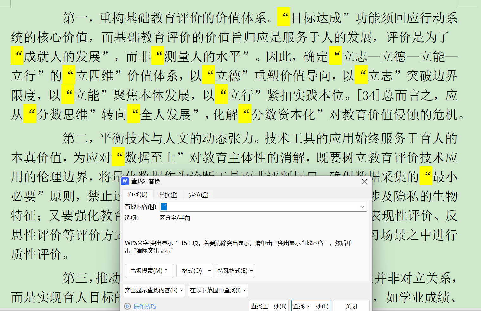Close the 查找和替换 dialog with X
The height and width of the screenshot is (311, 481).
click(364, 181)
